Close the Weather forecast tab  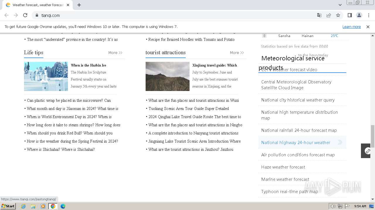click(x=68, y=5)
